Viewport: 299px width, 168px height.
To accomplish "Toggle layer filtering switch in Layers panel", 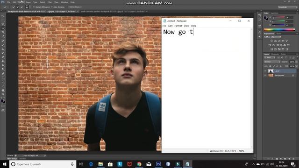I will pos(297,57).
